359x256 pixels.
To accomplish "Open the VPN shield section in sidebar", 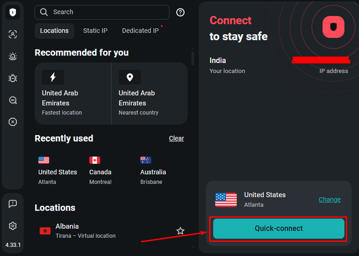I will (13, 12).
